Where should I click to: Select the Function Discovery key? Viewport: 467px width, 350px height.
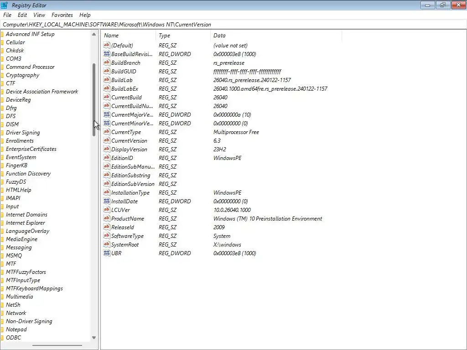28,174
